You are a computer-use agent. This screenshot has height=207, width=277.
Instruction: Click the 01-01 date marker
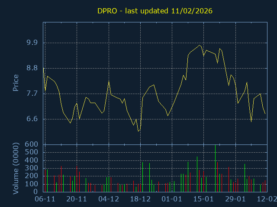(172, 199)
